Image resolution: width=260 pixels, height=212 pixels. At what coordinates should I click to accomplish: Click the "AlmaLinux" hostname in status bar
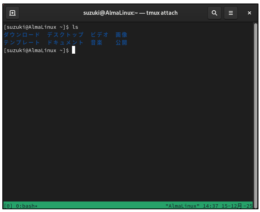pos(183,206)
